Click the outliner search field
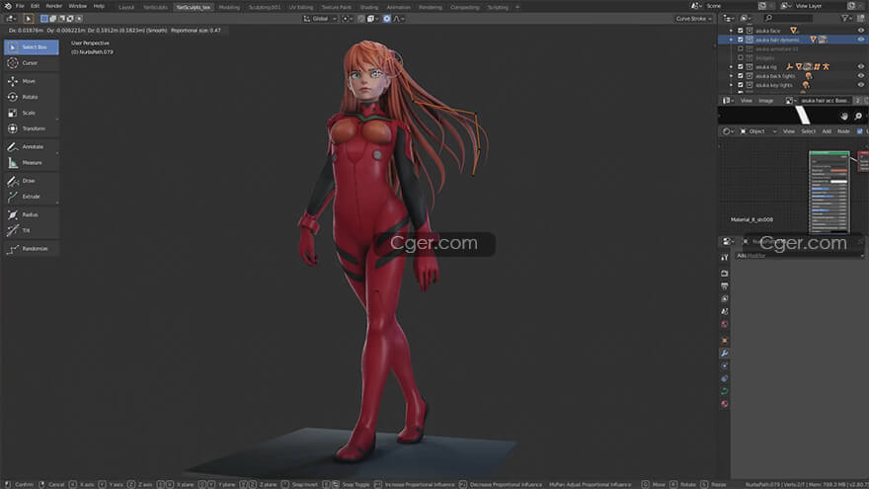Image resolution: width=869 pixels, height=489 pixels. 788,19
